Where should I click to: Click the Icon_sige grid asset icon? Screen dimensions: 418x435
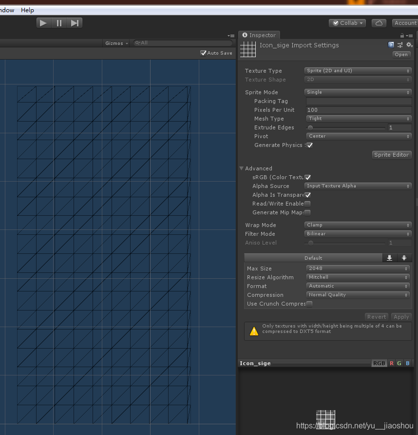[248, 49]
